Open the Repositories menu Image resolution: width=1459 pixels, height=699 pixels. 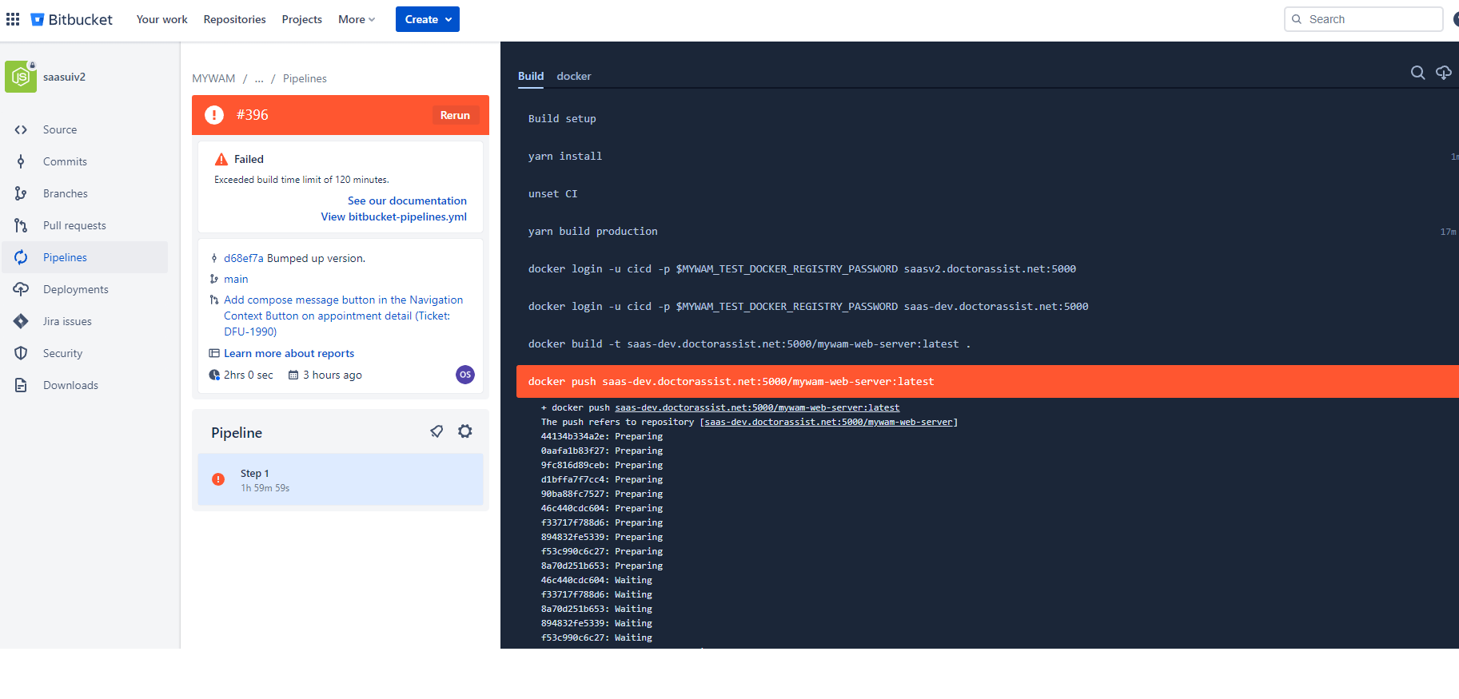(x=234, y=19)
